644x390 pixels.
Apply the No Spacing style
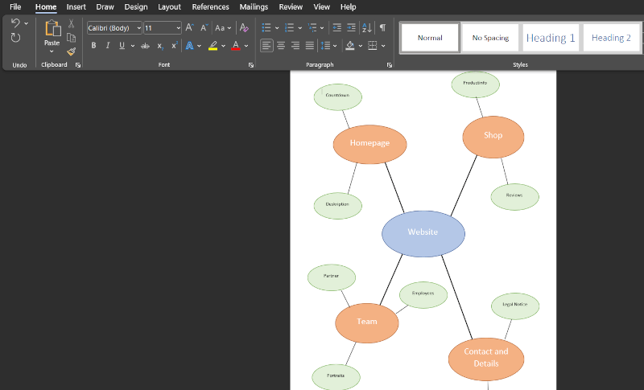click(489, 38)
